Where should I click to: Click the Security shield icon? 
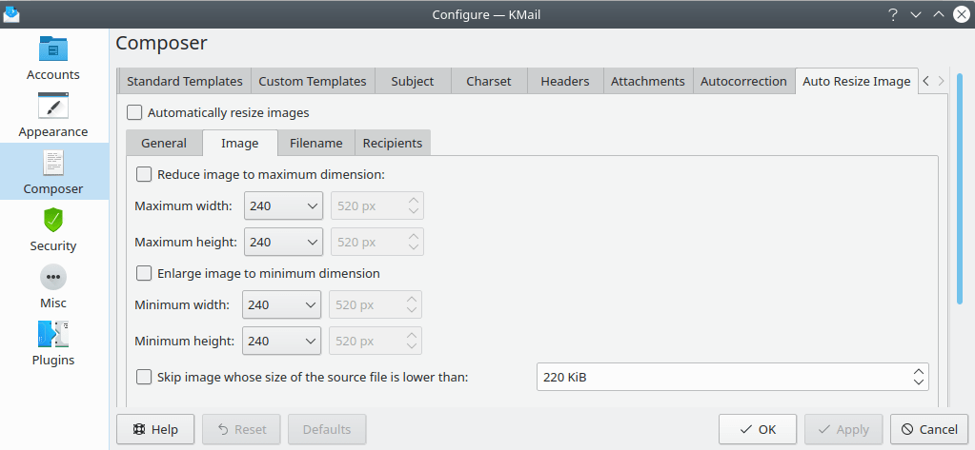pyautogui.click(x=53, y=221)
